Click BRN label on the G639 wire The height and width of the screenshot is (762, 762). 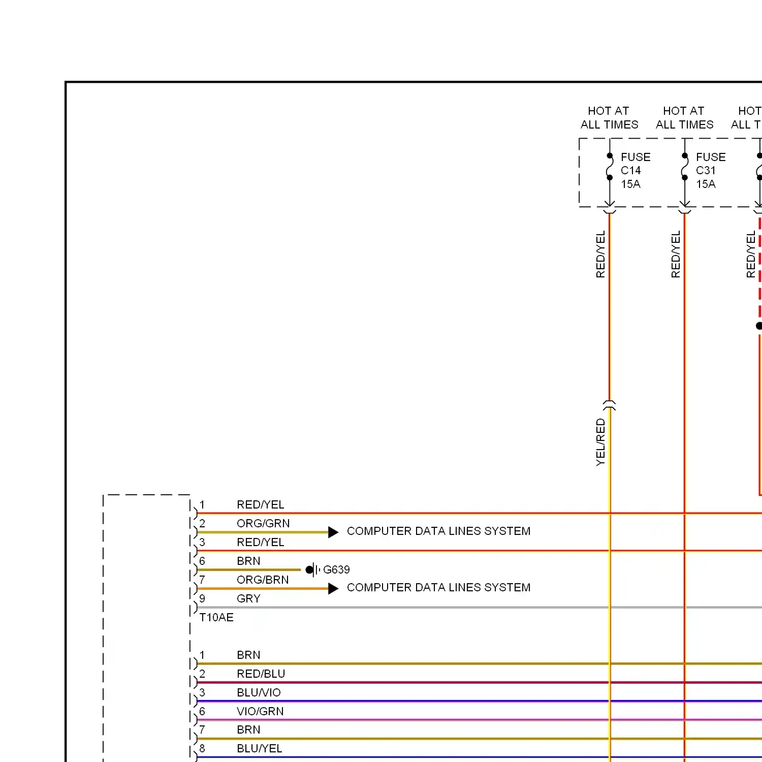[248, 561]
